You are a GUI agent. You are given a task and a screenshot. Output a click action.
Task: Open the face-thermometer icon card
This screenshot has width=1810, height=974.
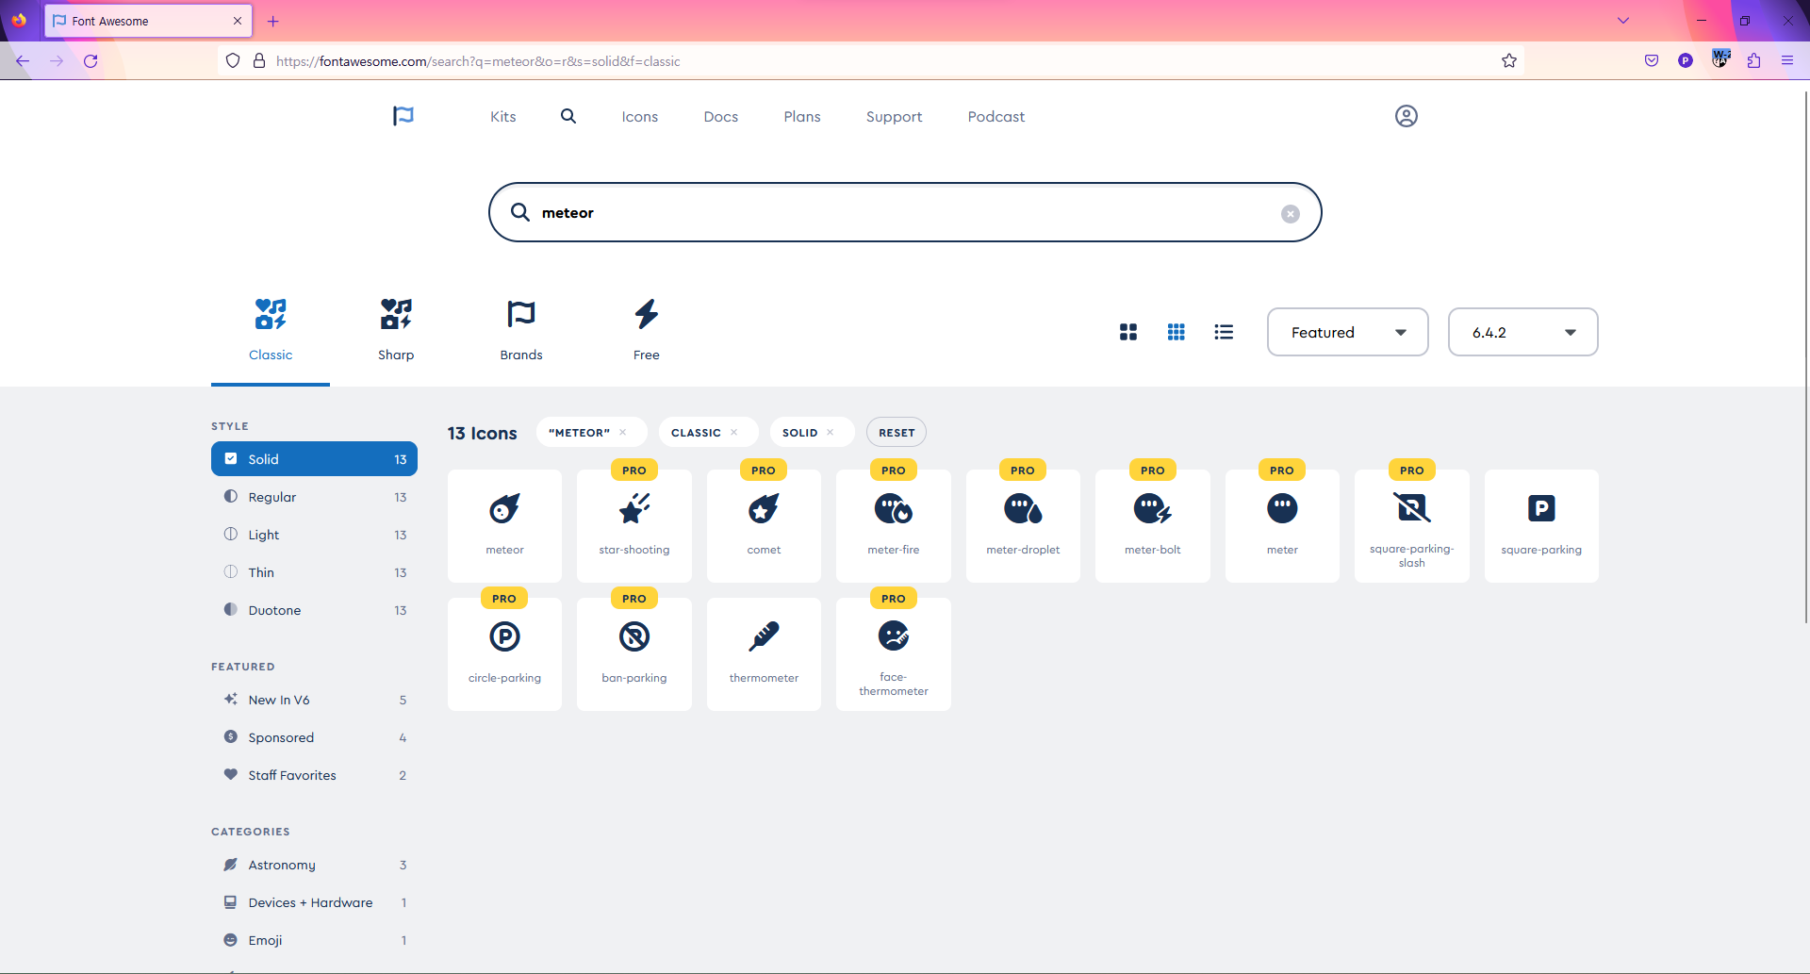coord(894,654)
